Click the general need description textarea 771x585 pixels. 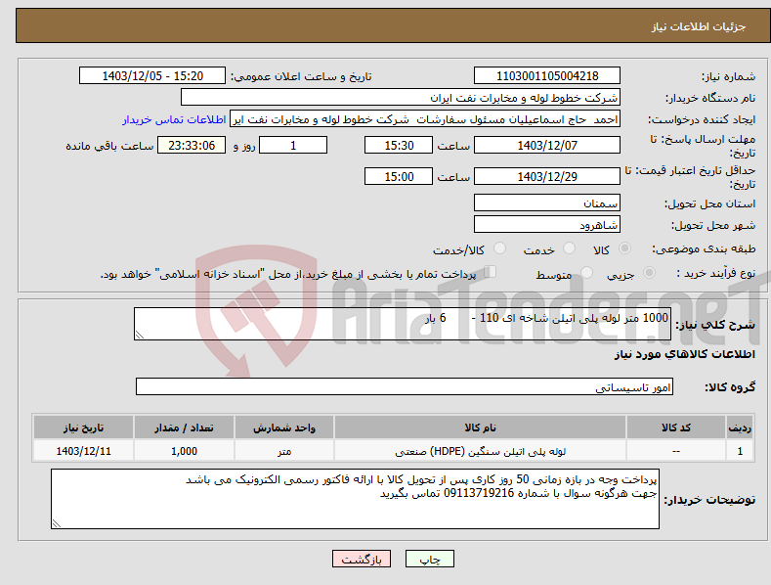pos(403,324)
